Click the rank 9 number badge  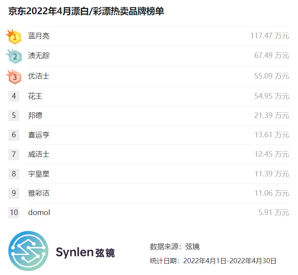click(14, 193)
